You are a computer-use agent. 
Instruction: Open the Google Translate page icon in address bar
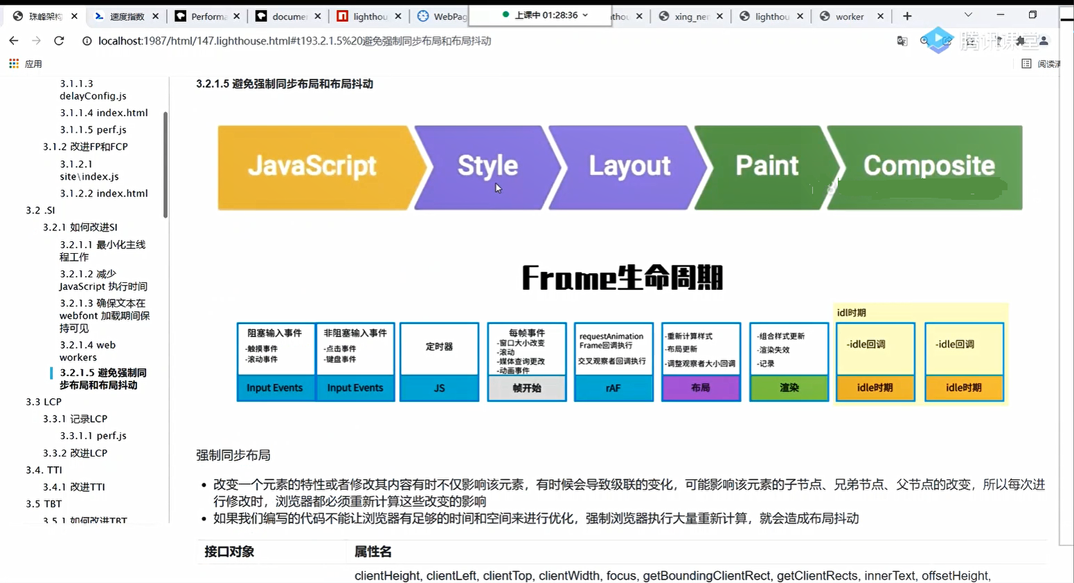902,41
